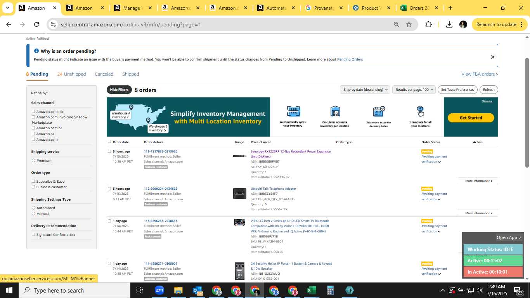Click the Ubiquiti Talk adapter product image
The width and height of the screenshot is (530, 298).
[239, 193]
